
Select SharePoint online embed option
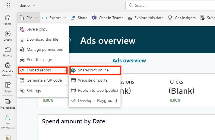[x=93, y=70]
